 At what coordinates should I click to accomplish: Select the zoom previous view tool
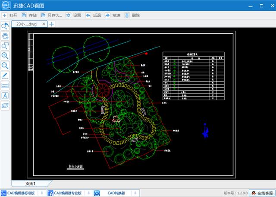click(x=5, y=26)
